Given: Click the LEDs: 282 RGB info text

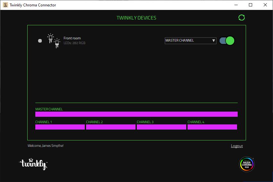Looking at the screenshot, I should [x=74, y=43].
